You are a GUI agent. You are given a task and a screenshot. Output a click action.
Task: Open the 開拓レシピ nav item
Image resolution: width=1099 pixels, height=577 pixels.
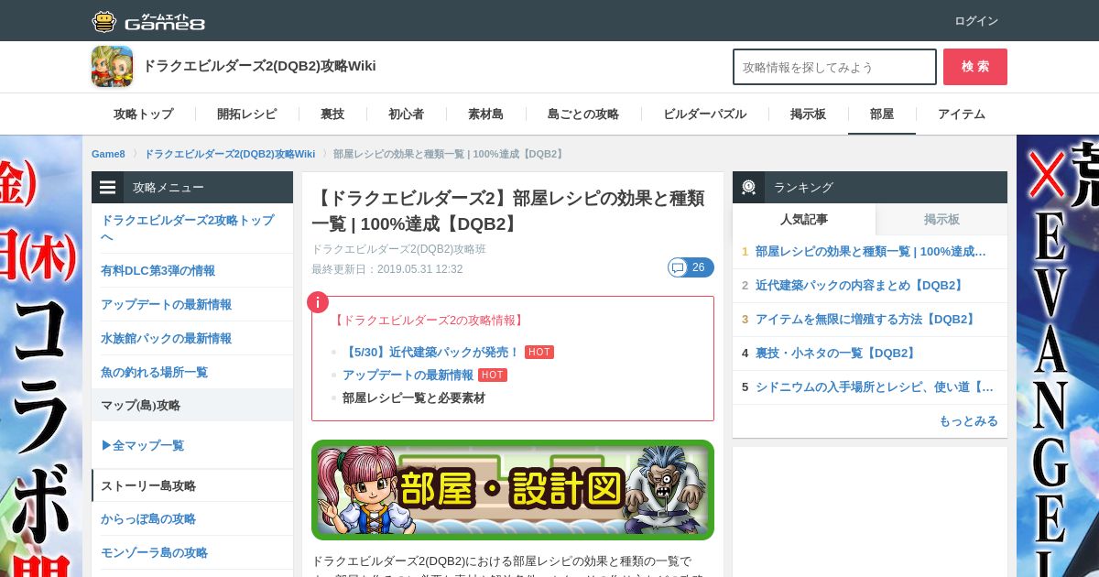tap(246, 114)
